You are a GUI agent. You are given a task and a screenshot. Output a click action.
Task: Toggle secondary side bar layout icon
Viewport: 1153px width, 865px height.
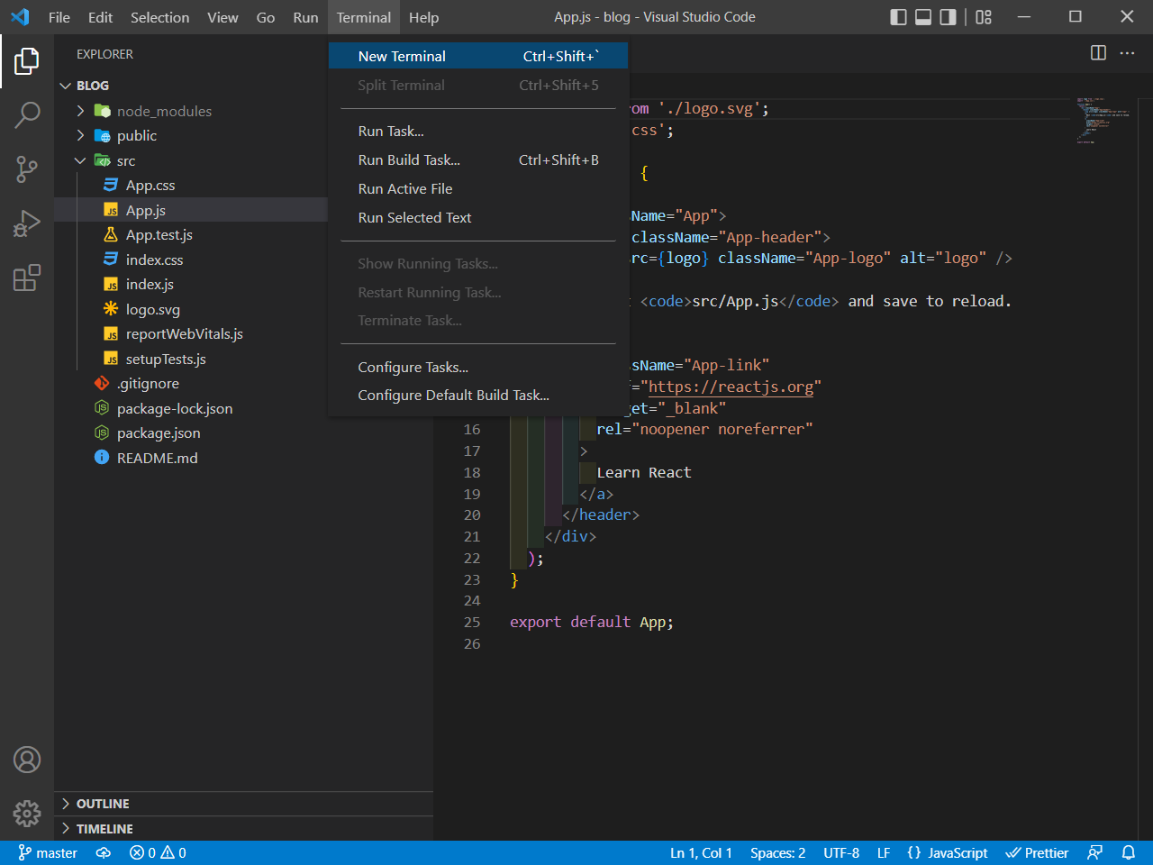coord(948,17)
